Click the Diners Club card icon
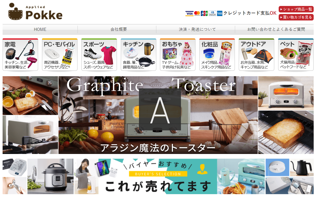Viewport: 316px width, 197px height. point(212,13)
